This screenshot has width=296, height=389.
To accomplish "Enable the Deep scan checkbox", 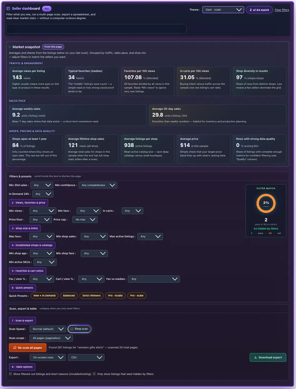I will click(72, 329).
